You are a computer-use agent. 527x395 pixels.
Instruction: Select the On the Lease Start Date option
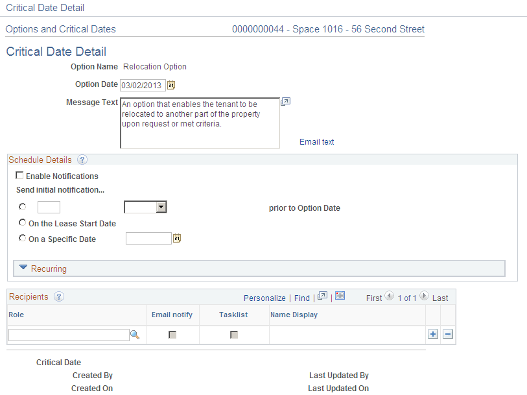[22, 223]
